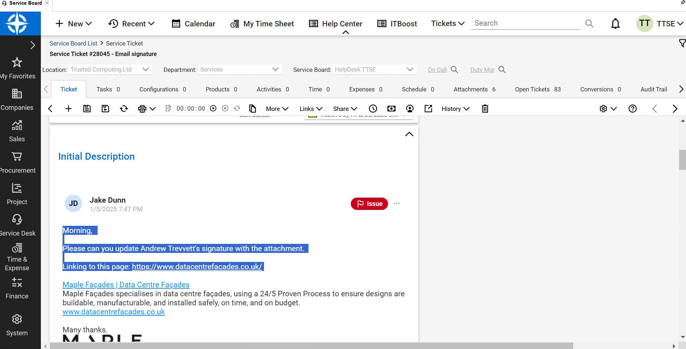
Task: Open My Favorites in sidebar
Action: 17,68
